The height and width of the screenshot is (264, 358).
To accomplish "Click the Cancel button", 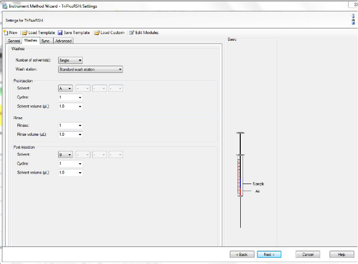I will (308, 255).
